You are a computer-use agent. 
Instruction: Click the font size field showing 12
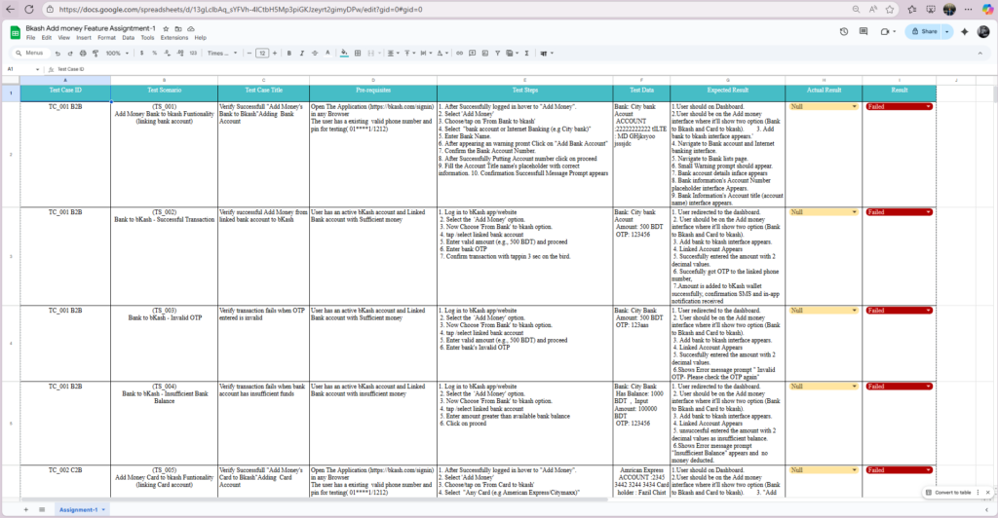coord(262,54)
